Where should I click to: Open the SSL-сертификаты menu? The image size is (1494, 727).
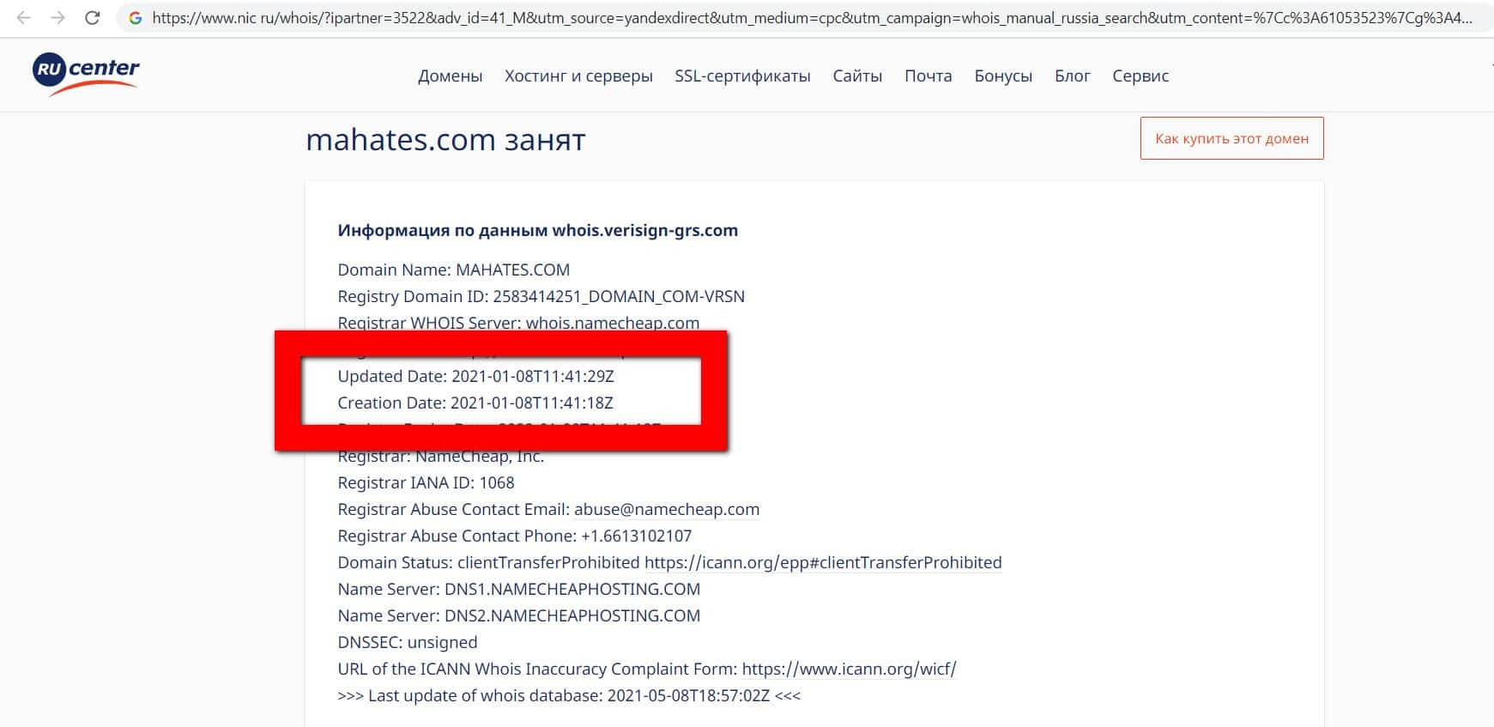pos(742,76)
